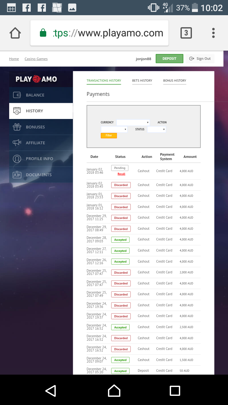Click the jonjon88 username

tap(143, 59)
